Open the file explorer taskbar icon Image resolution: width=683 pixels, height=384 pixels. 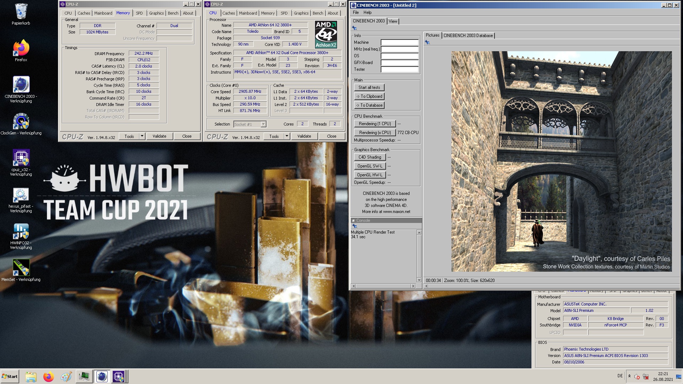coord(31,377)
